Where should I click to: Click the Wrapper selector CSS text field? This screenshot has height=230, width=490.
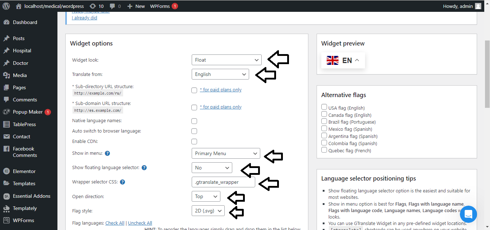coord(223,182)
